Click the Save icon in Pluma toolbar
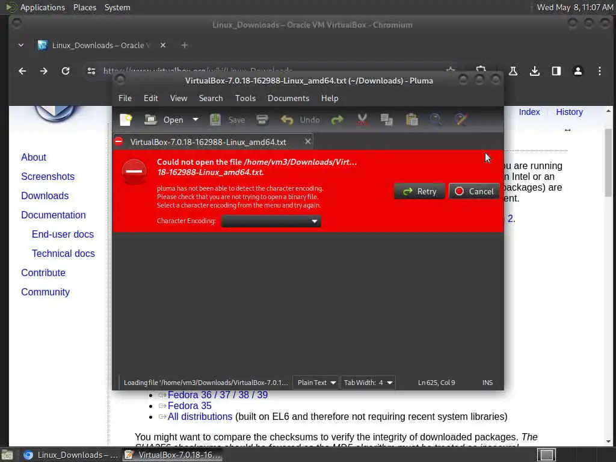616x462 pixels. pos(215,120)
